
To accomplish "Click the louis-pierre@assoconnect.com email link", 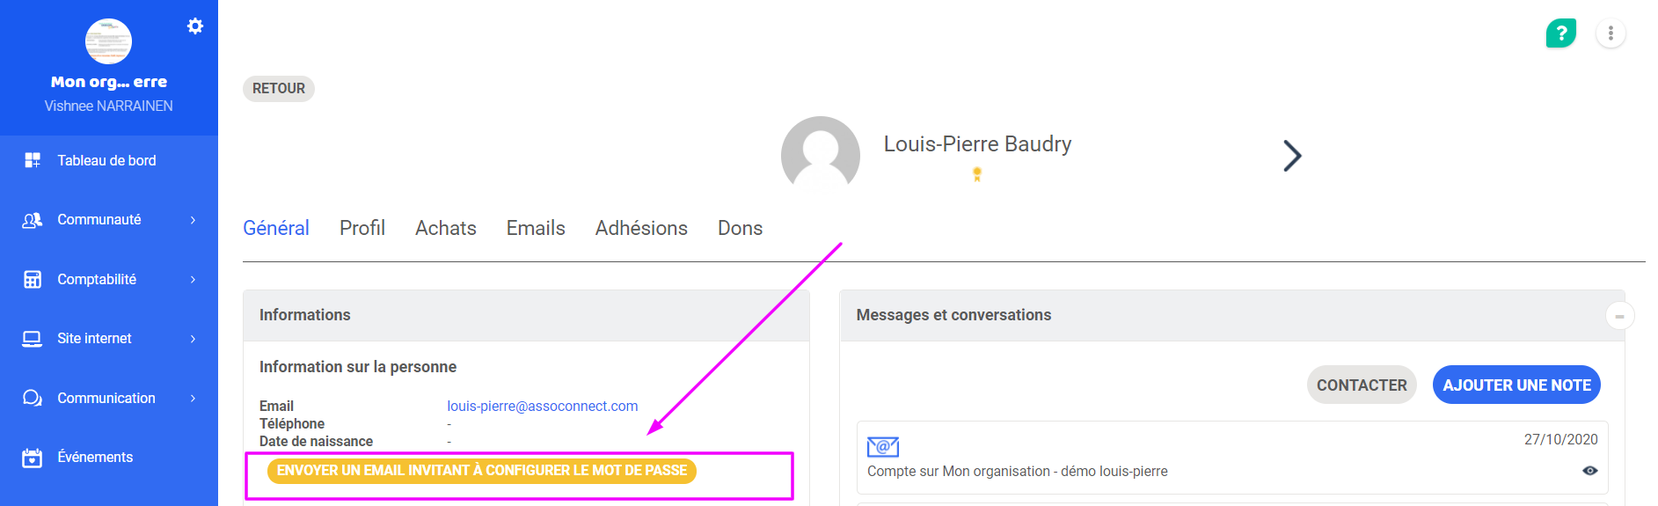I will pos(542,406).
